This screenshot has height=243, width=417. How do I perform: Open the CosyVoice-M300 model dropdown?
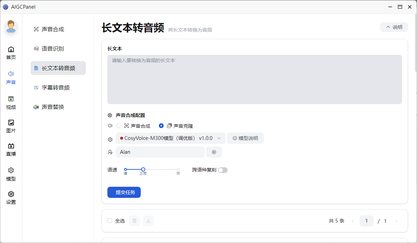click(170, 138)
